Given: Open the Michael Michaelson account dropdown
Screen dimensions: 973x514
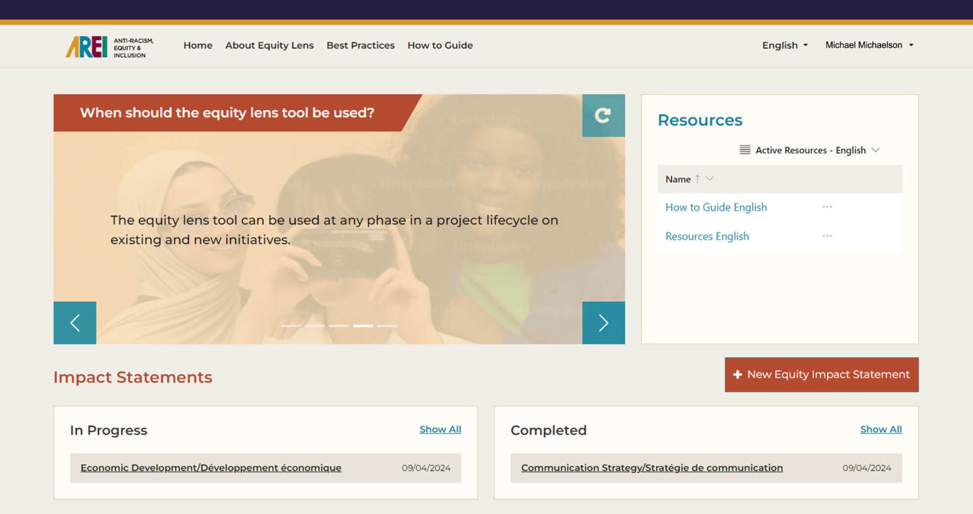Looking at the screenshot, I should pos(869,45).
